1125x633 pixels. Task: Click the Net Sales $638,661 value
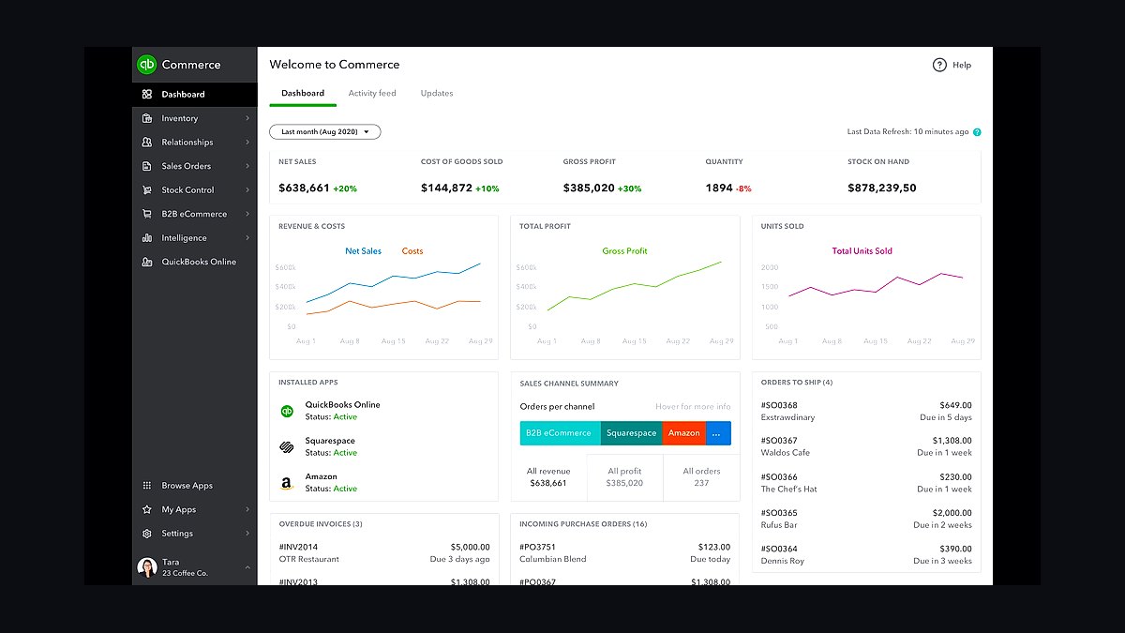(304, 188)
